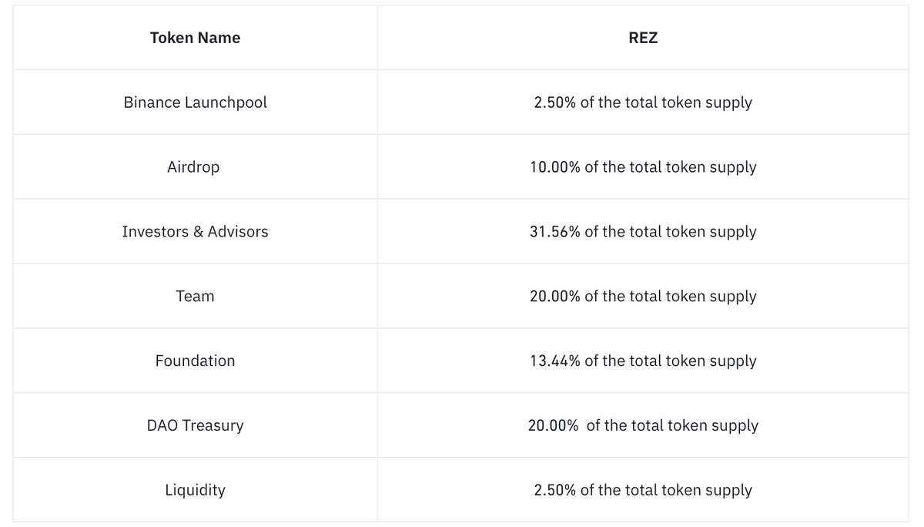Click the word "Launchpool" in the table
Image resolution: width=924 pixels, height=527 pixels.
point(226,102)
